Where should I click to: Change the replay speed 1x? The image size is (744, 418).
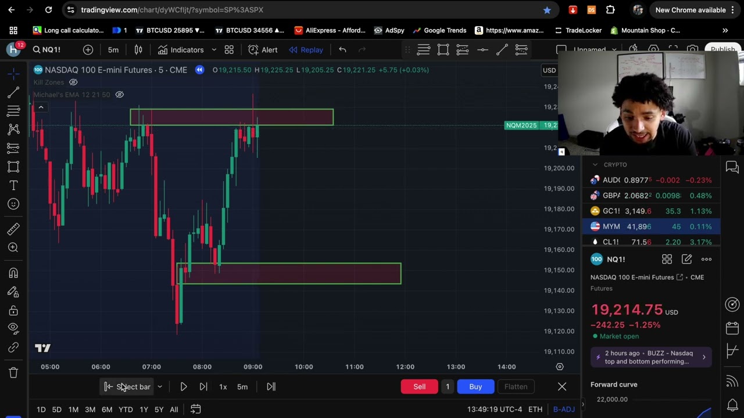[223, 387]
